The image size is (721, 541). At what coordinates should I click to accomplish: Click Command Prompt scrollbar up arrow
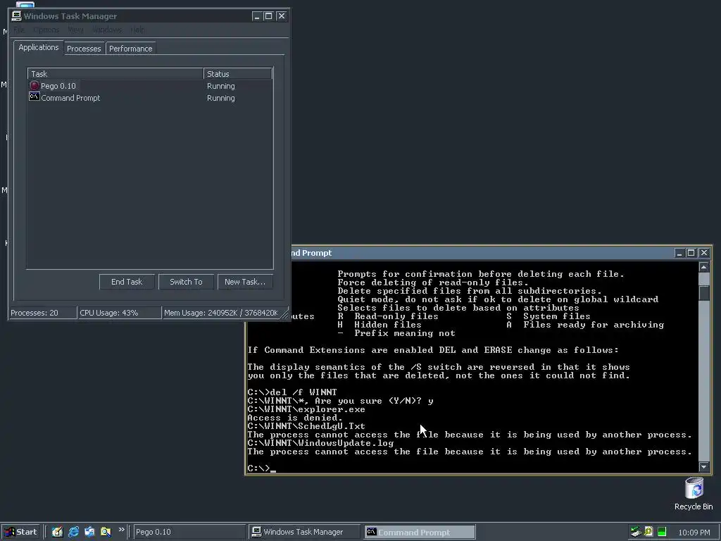(704, 267)
